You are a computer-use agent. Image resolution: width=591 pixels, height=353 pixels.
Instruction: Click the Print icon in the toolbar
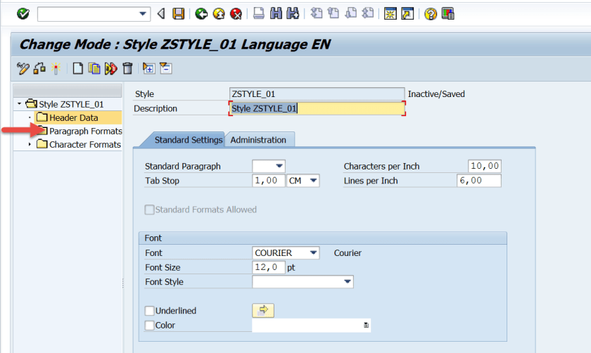tap(259, 13)
